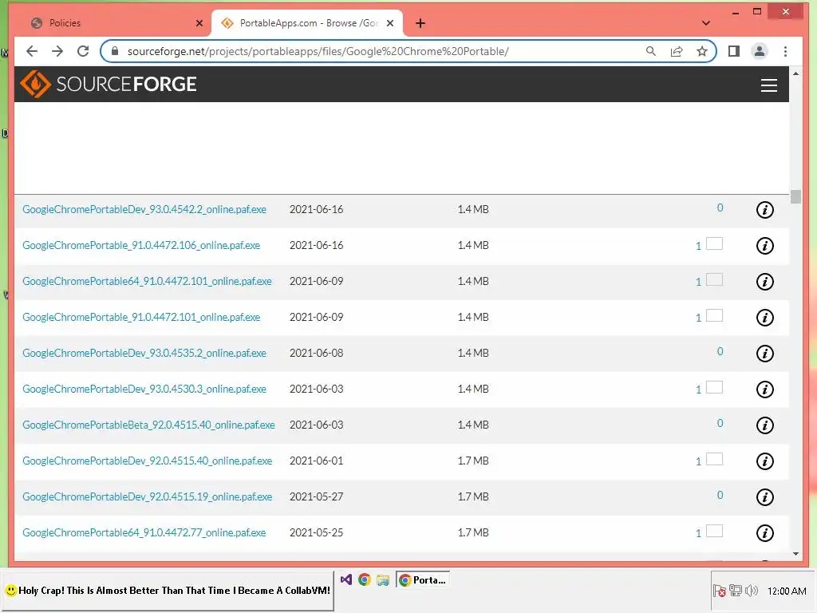Image resolution: width=817 pixels, height=613 pixels.
Task: Download GoogleChromePortableDev_92.0.4515.40_online.paf.exe
Action: [x=147, y=461]
